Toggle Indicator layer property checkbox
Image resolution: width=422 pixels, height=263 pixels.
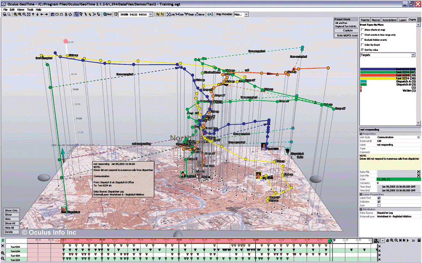coord(379,202)
